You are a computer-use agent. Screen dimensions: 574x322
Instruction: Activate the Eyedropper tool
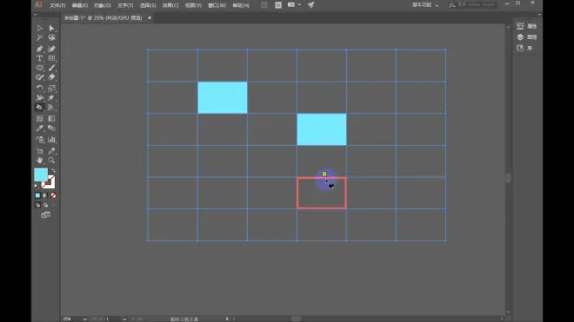tap(39, 128)
